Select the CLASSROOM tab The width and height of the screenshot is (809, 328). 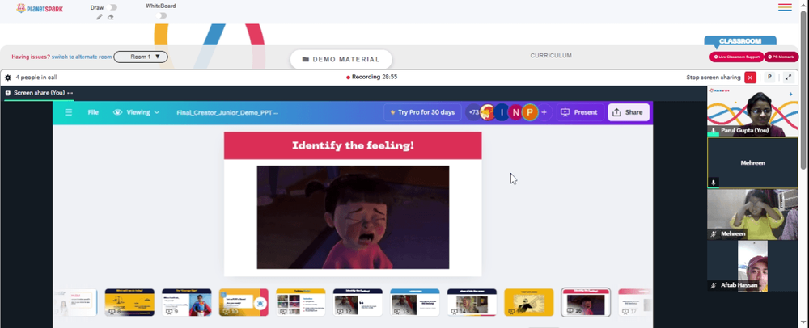pos(740,40)
